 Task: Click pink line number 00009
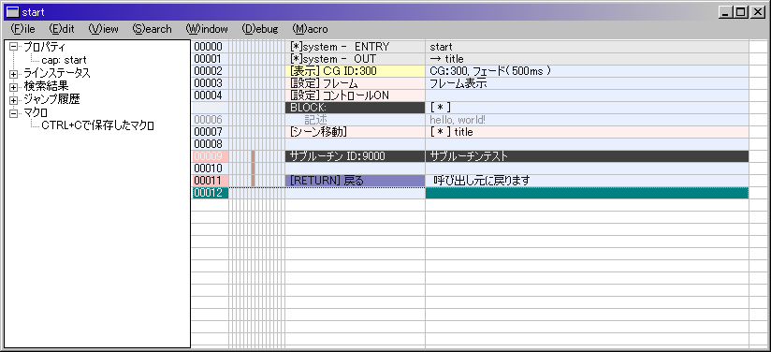(210, 156)
